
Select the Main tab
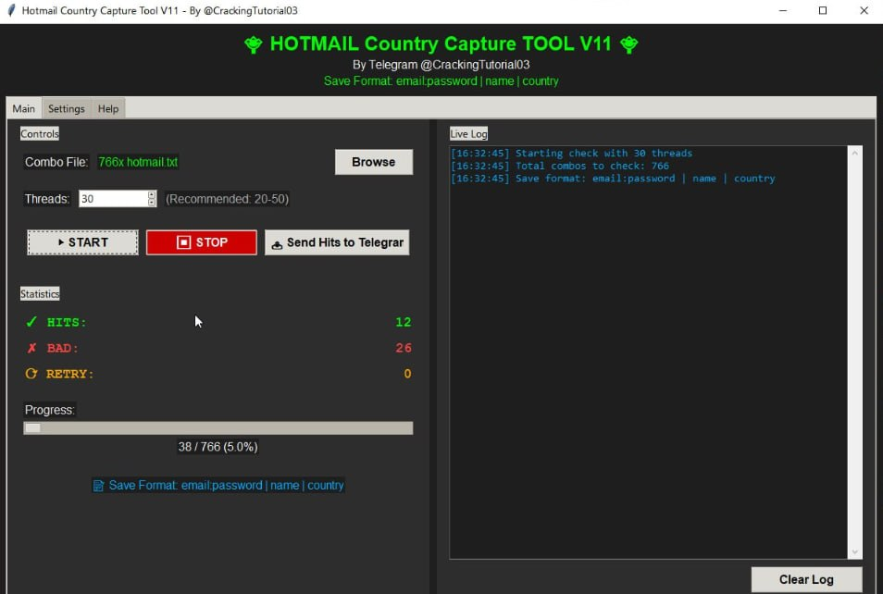pyautogui.click(x=24, y=108)
